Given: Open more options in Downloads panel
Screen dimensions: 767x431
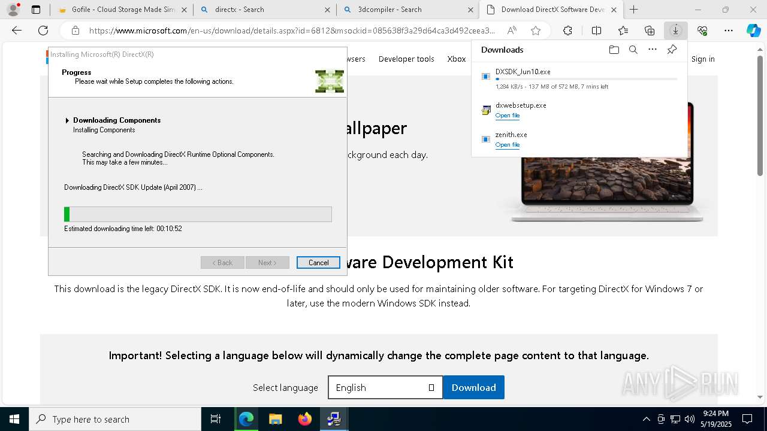Looking at the screenshot, I should point(653,50).
